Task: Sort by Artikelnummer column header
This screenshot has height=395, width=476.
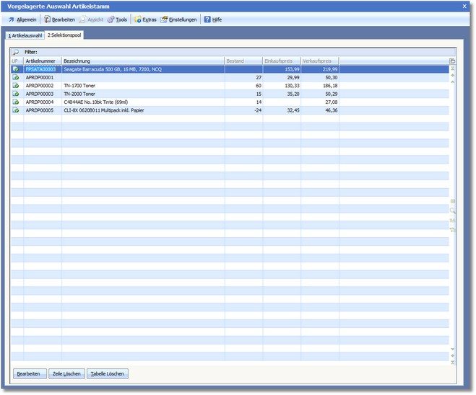Action: [42, 61]
